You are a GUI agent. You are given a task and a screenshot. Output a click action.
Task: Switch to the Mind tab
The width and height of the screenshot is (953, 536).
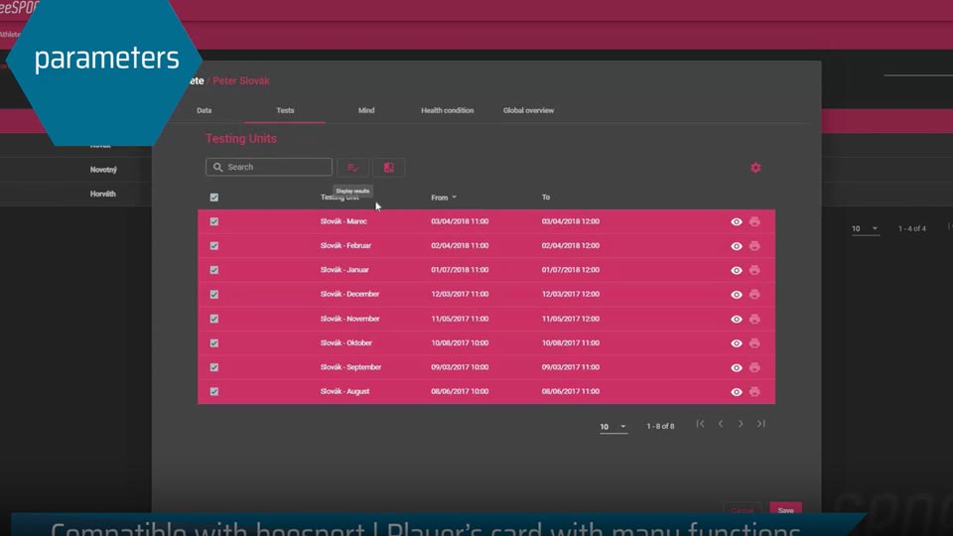pyautogui.click(x=366, y=110)
